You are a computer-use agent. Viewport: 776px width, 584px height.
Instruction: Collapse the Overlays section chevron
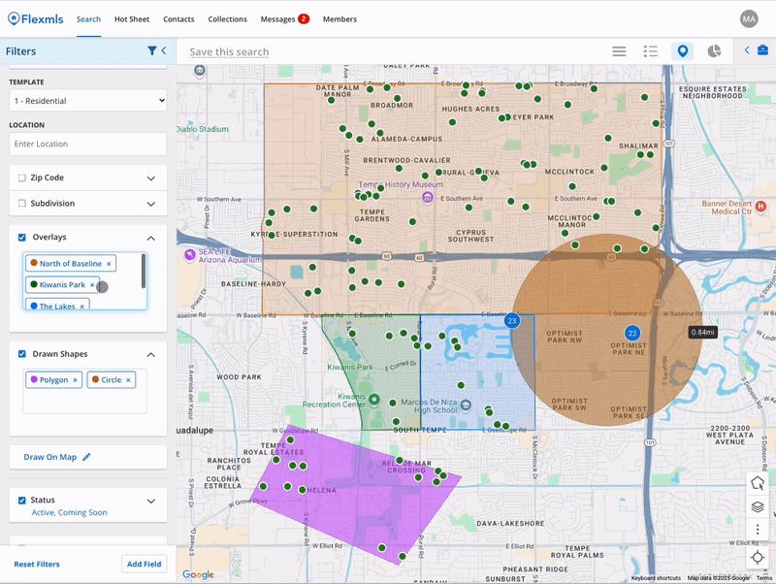click(x=151, y=238)
